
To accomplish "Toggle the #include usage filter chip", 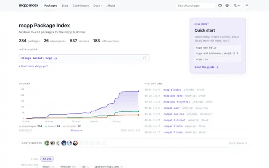I will (x=68, y=166).
